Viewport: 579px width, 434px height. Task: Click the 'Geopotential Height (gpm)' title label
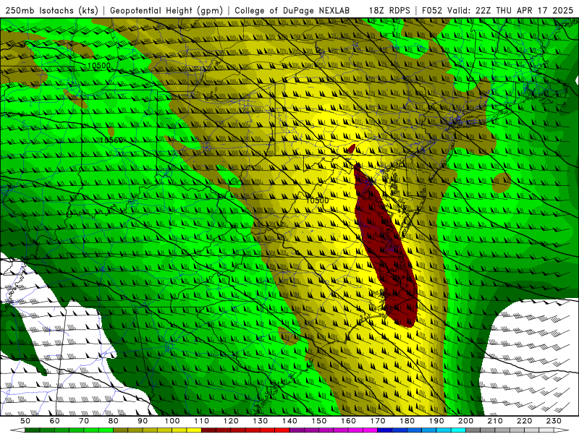[x=166, y=10]
